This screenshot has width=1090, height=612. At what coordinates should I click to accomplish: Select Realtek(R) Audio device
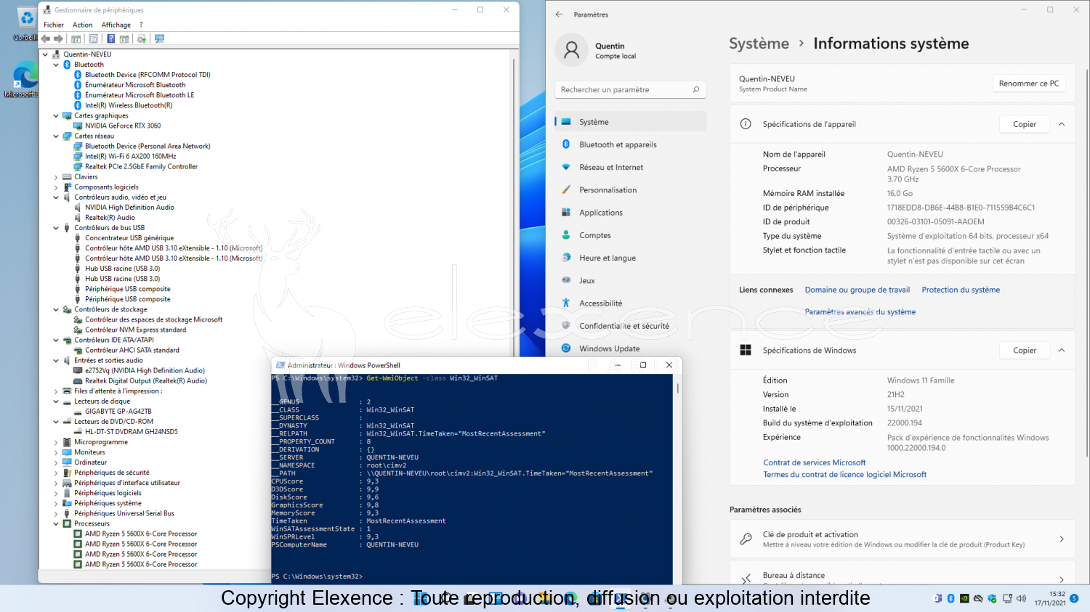(110, 217)
